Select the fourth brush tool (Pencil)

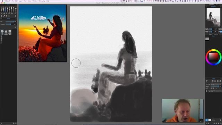click(x=7, y=9)
